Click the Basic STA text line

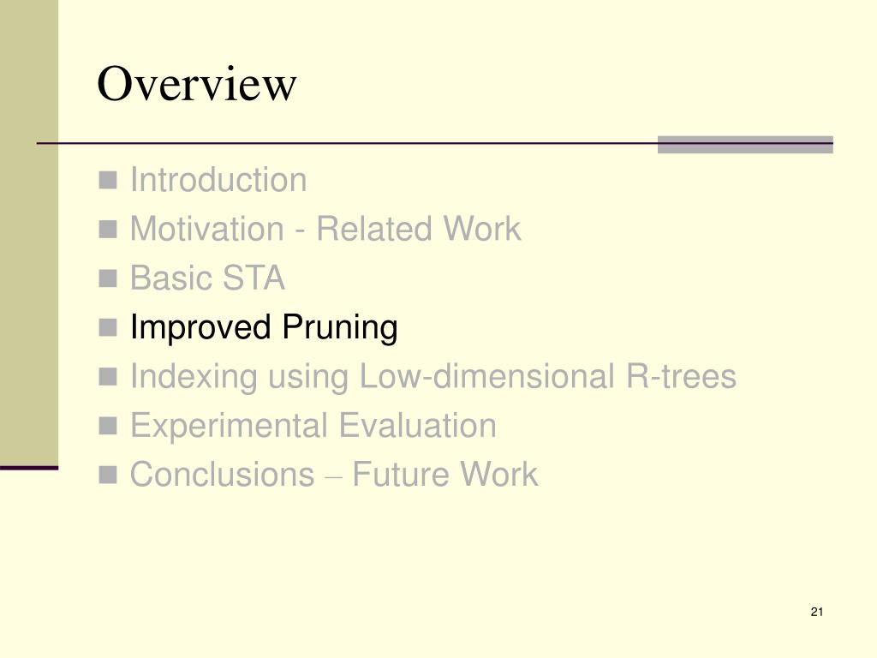tap(207, 278)
